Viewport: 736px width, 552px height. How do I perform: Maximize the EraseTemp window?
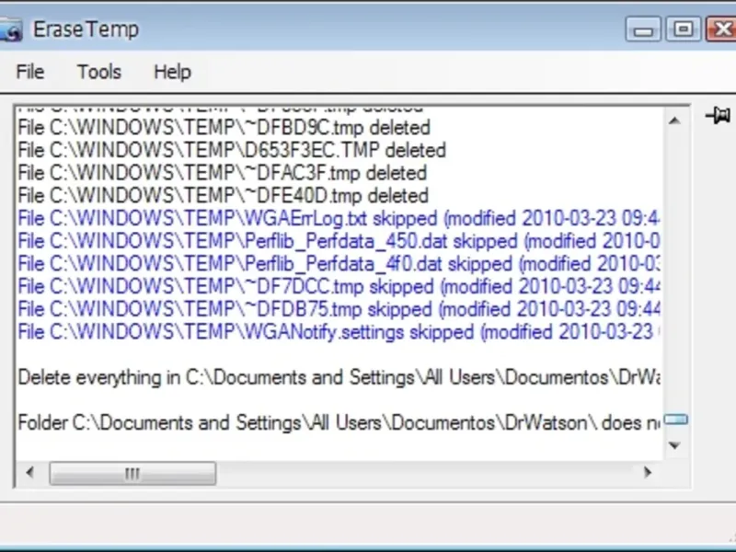pos(683,30)
